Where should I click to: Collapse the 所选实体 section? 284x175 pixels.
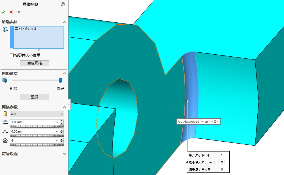[64, 22]
